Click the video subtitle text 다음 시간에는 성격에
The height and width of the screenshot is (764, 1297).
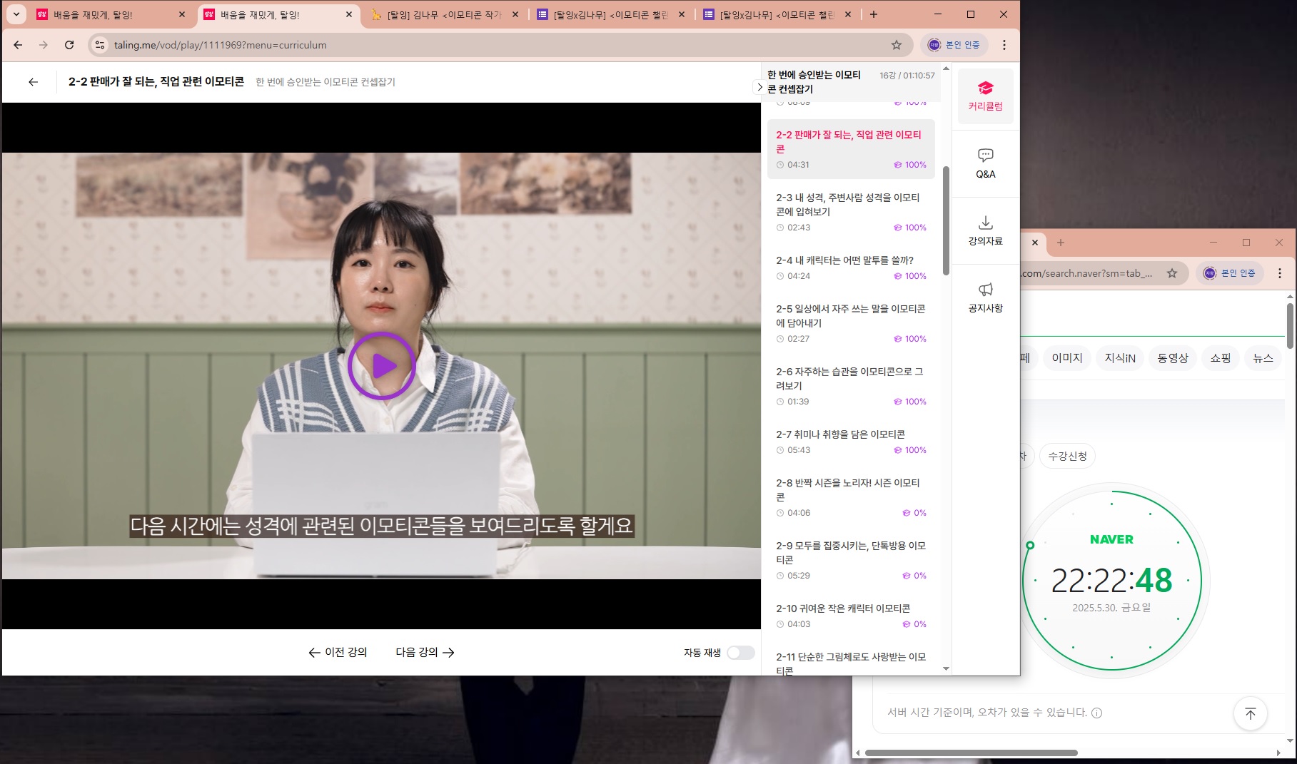click(x=382, y=526)
